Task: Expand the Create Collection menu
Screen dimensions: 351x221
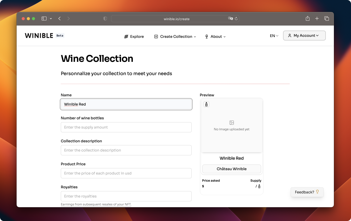Action: pos(175,37)
